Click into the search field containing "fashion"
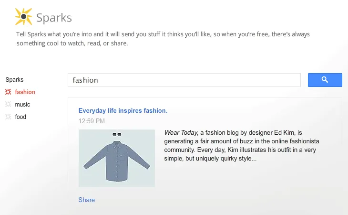The image size is (348, 215). [x=184, y=80]
